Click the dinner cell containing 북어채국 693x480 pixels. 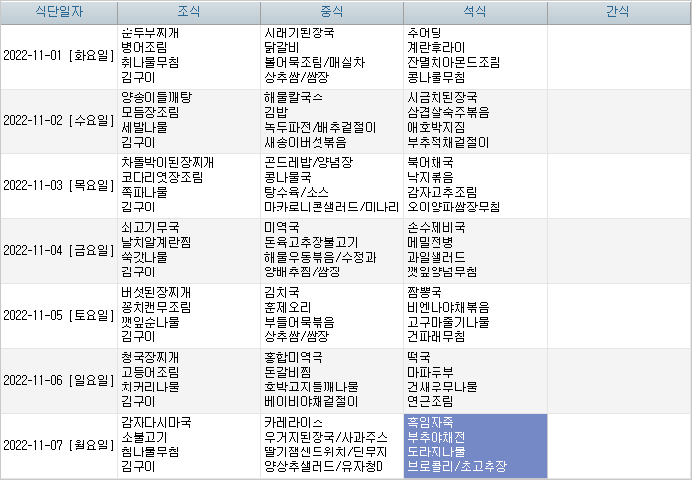coord(474,185)
